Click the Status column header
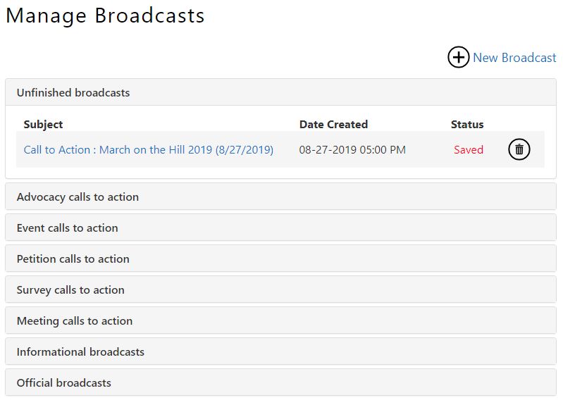Screen dimensions: 563x405 pos(467,125)
